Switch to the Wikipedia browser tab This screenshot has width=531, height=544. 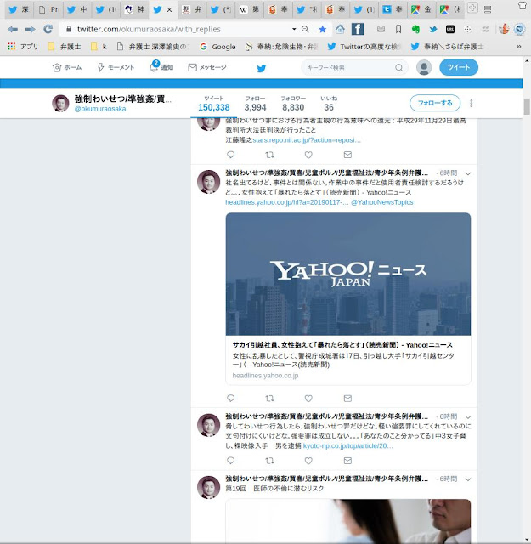249,9
